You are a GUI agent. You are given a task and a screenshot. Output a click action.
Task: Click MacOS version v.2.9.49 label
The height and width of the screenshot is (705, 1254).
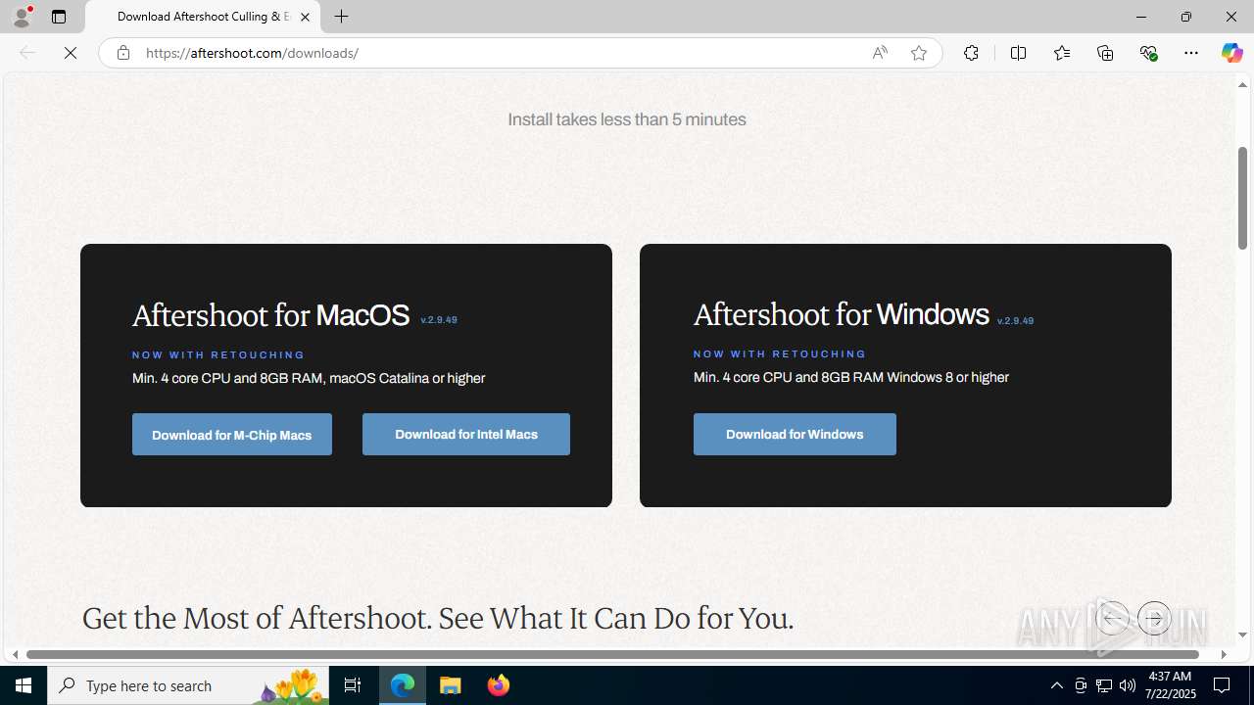[439, 320]
